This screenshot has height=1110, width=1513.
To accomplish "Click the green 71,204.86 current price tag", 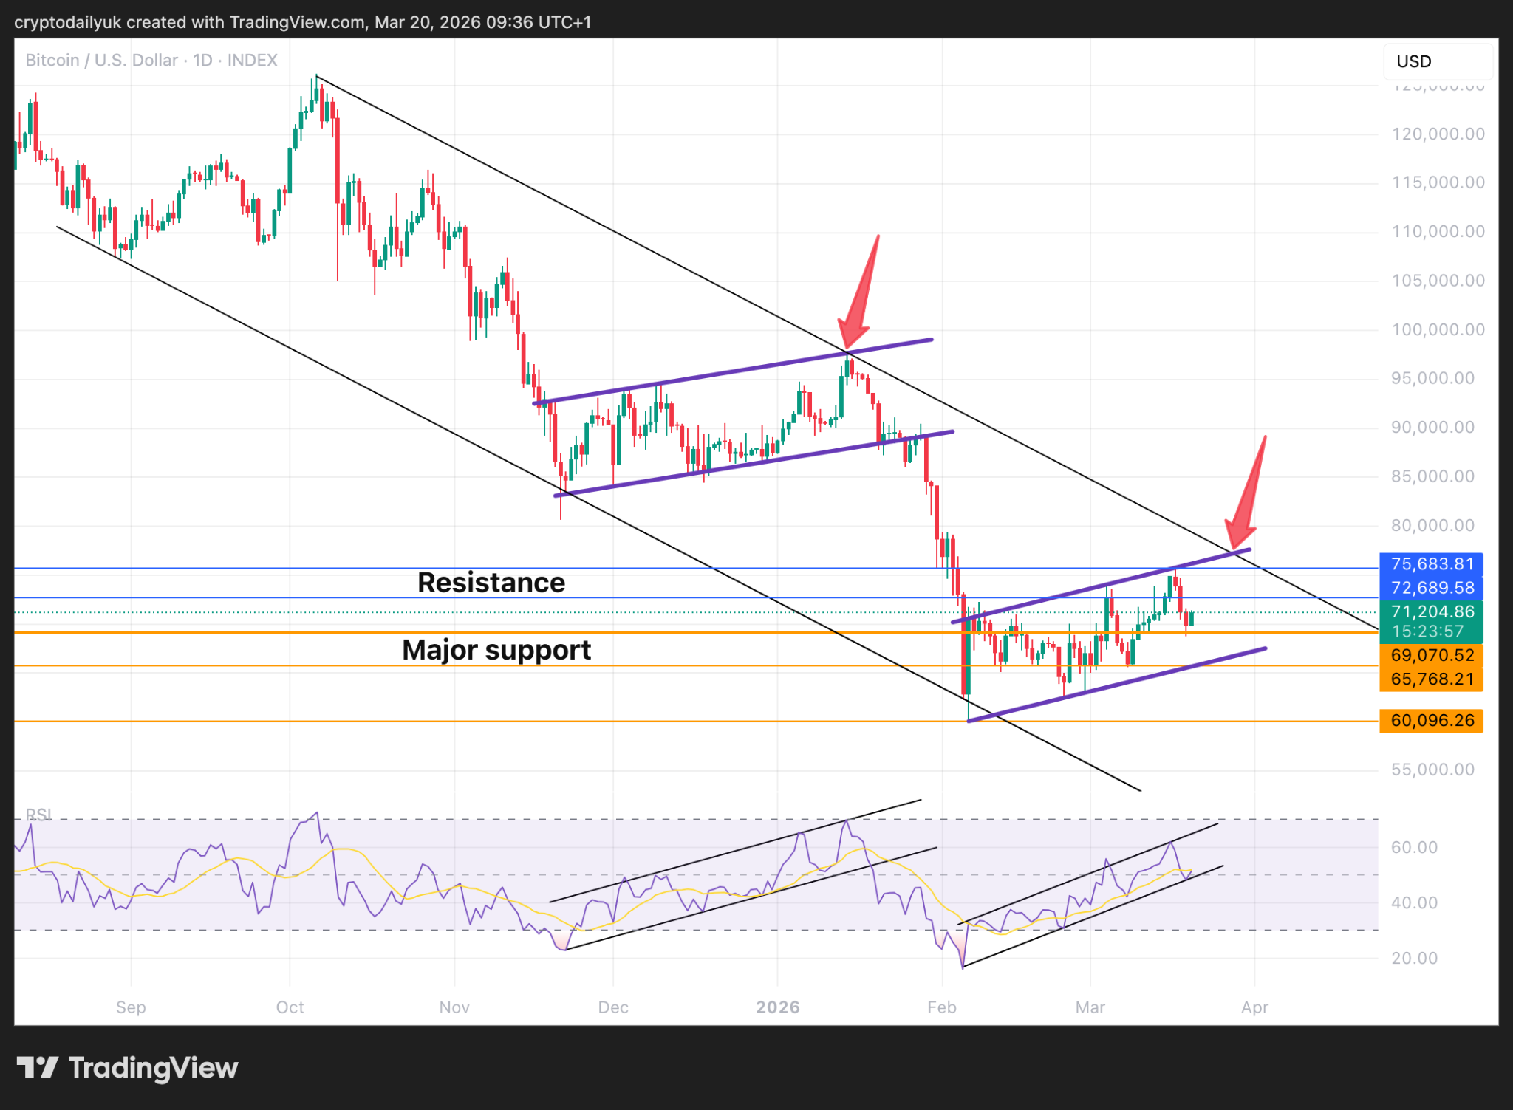I will pos(1431,611).
